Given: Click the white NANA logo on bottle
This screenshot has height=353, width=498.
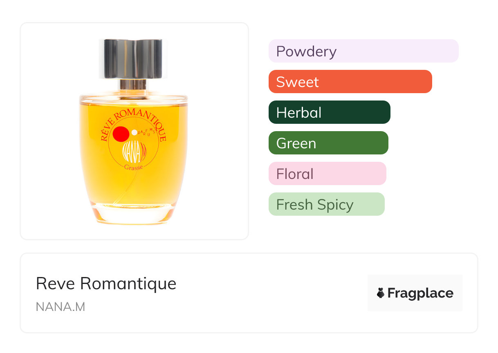Looking at the screenshot, I should coord(132,153).
